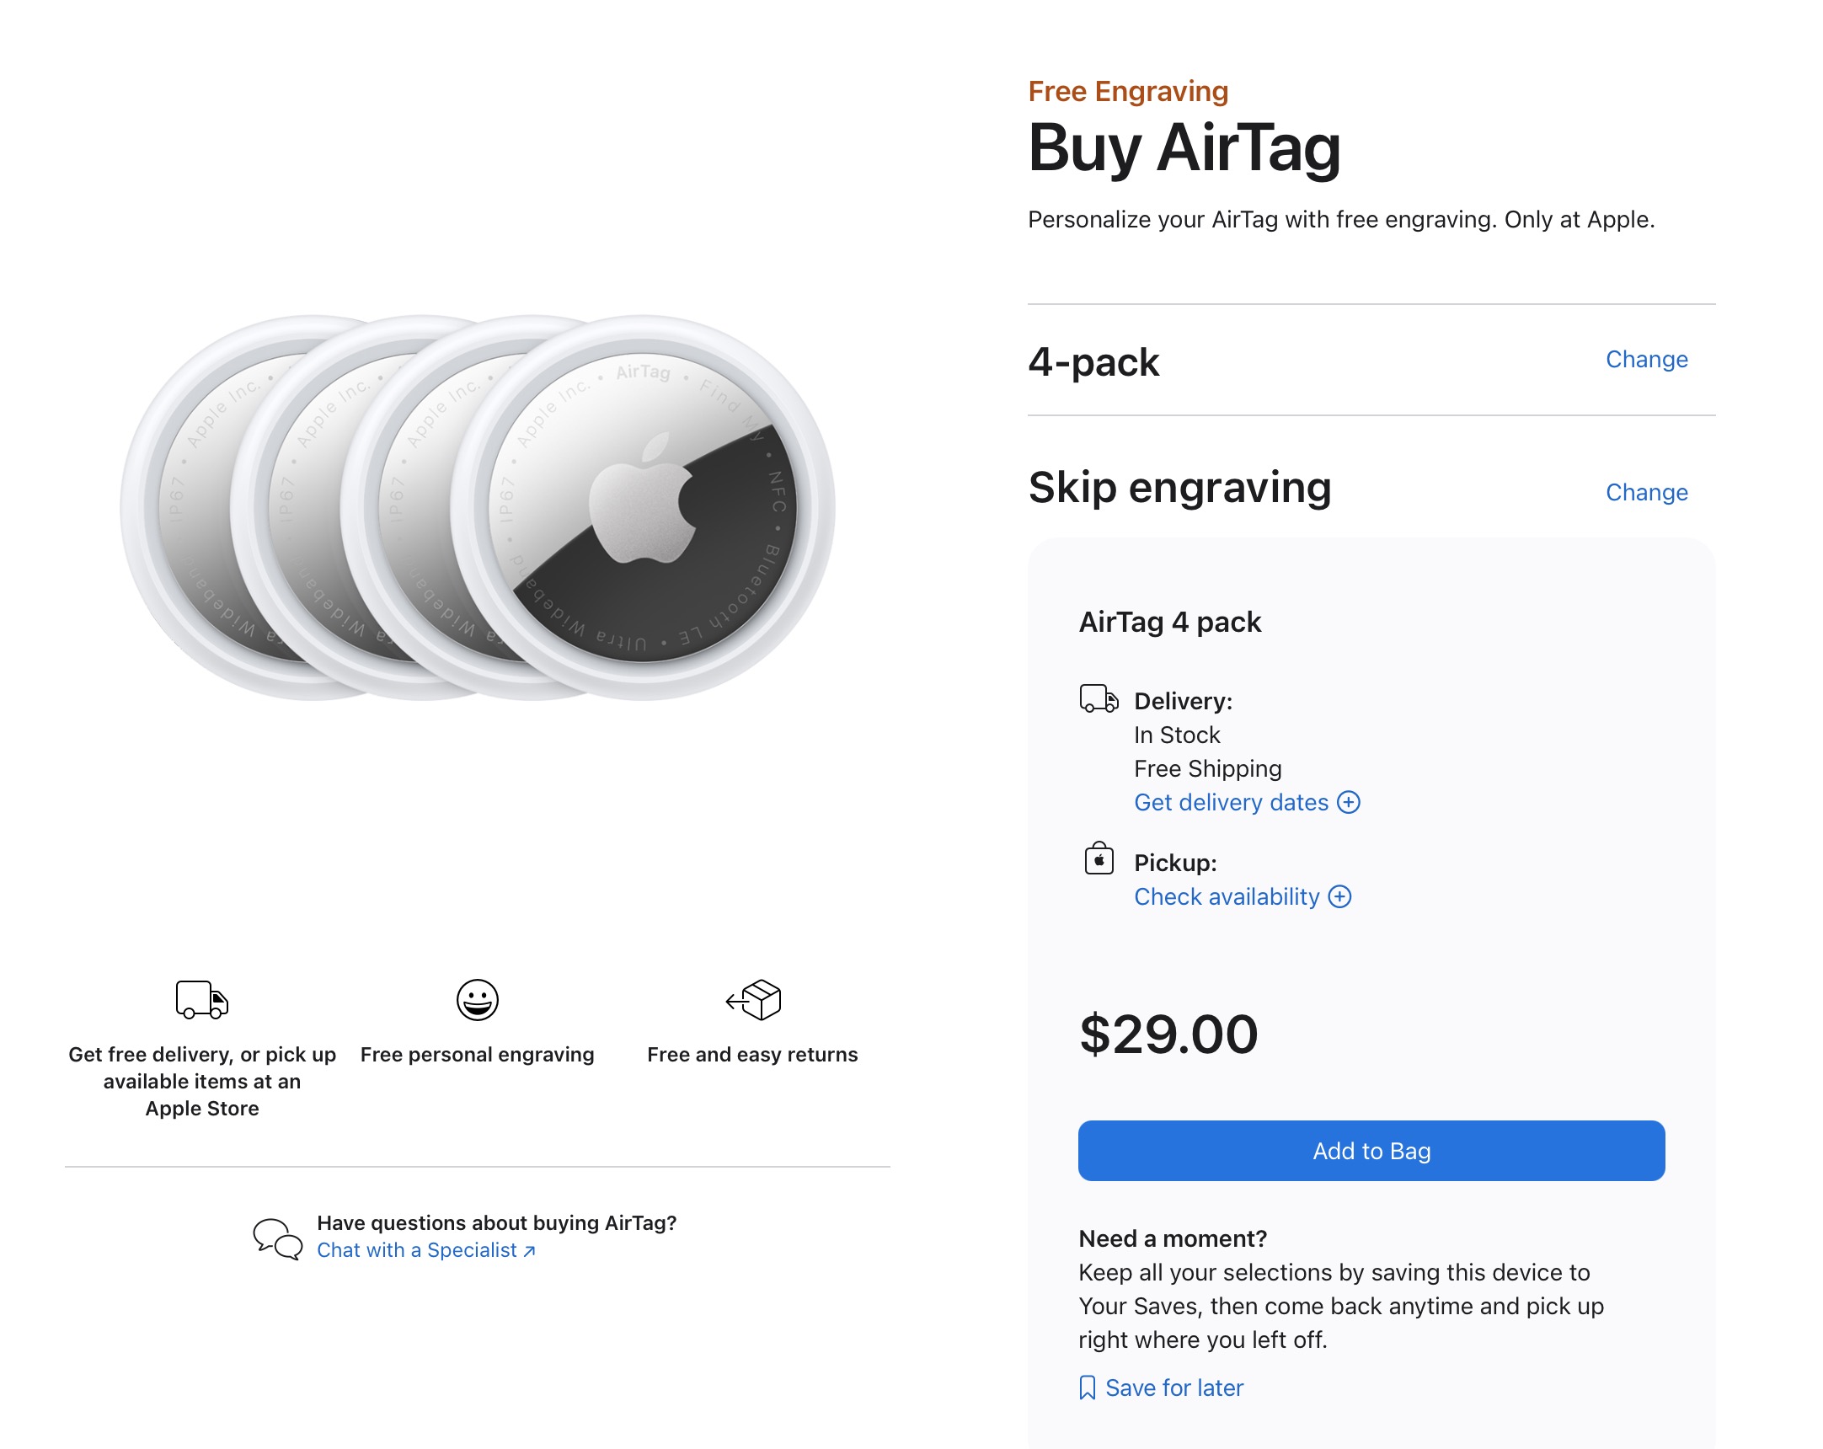1823x1449 pixels.
Task: Click the delivery truck icon beside Delivery
Action: click(1099, 699)
